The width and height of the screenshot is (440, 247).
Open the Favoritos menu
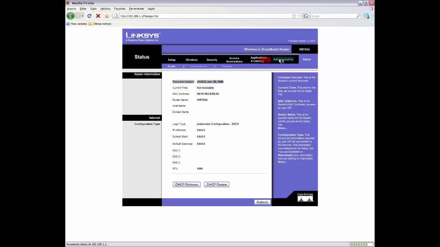(120, 9)
